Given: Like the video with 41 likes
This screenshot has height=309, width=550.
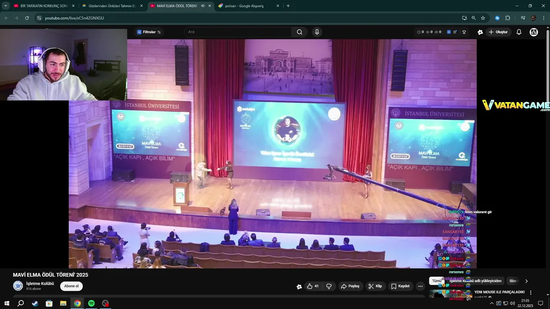Looking at the screenshot, I should point(313,286).
